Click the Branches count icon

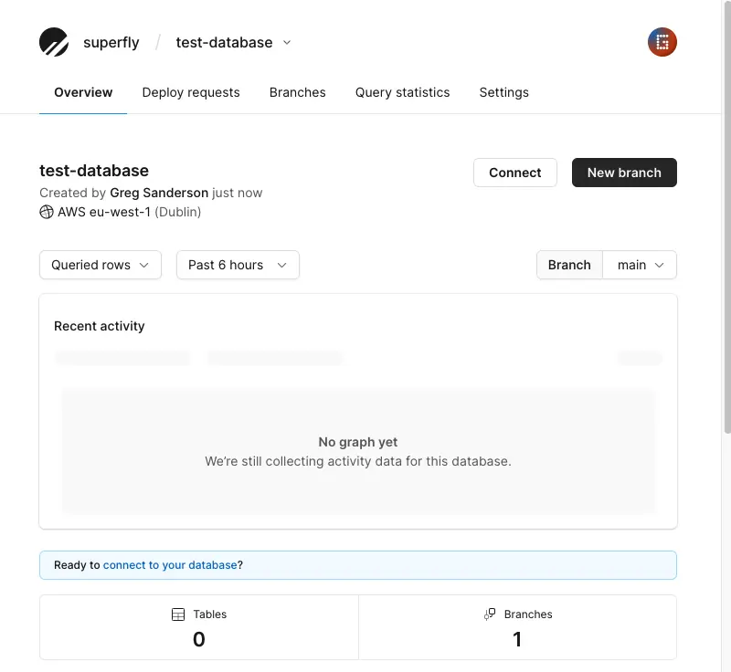[x=490, y=614]
